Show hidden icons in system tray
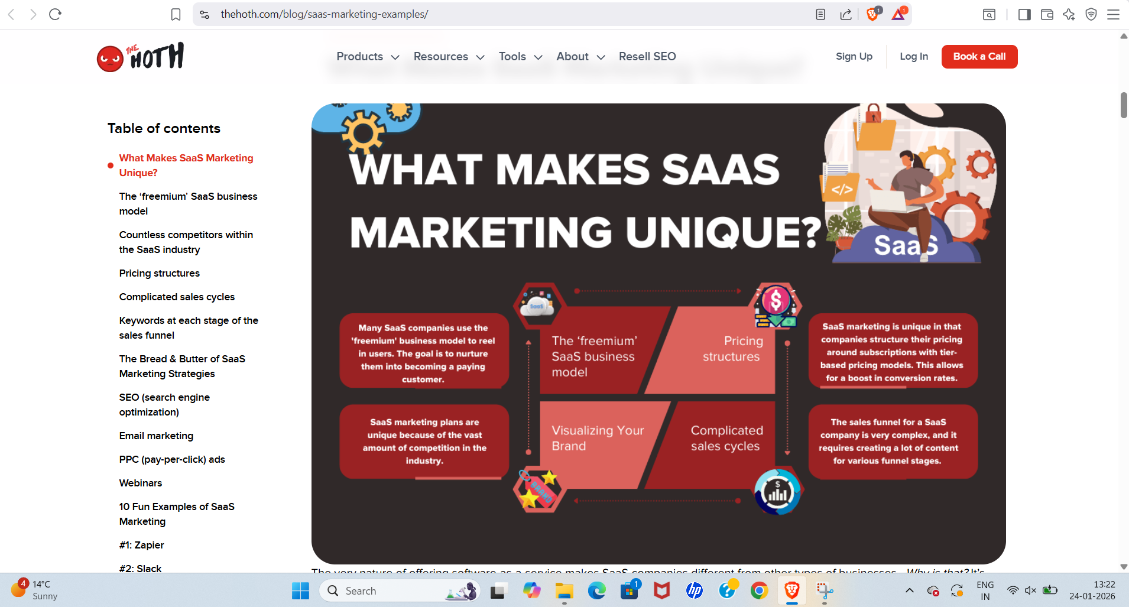 click(x=909, y=590)
